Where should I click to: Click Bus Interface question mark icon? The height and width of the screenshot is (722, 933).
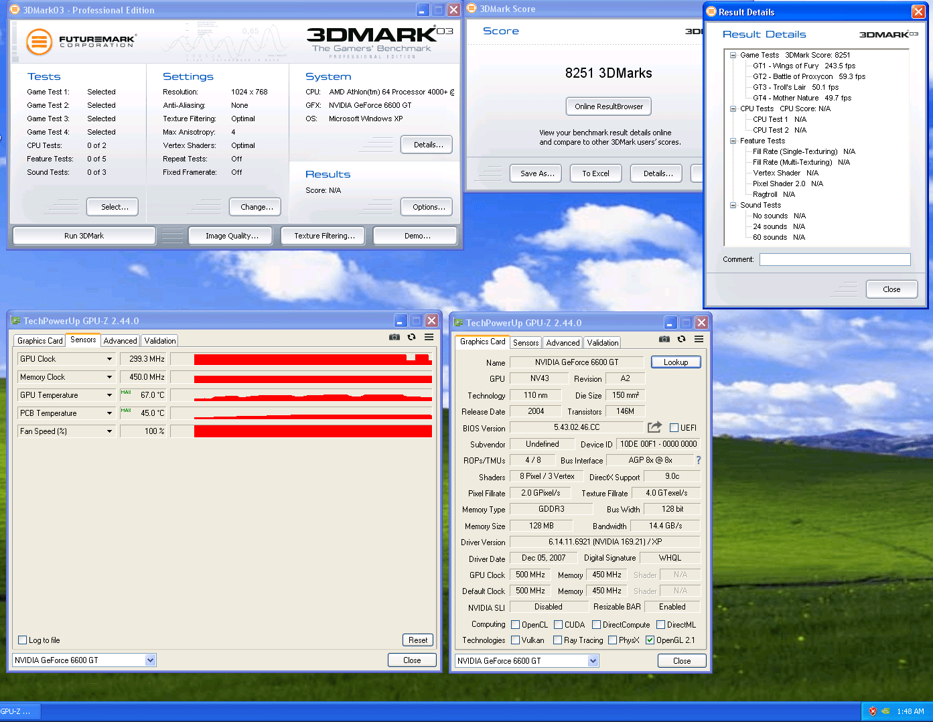699,460
